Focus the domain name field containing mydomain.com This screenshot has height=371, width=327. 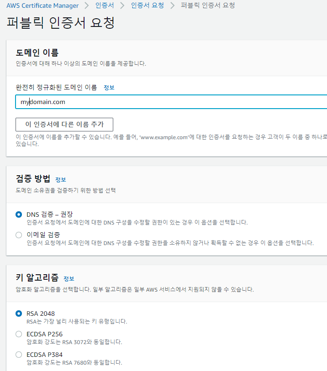171,102
